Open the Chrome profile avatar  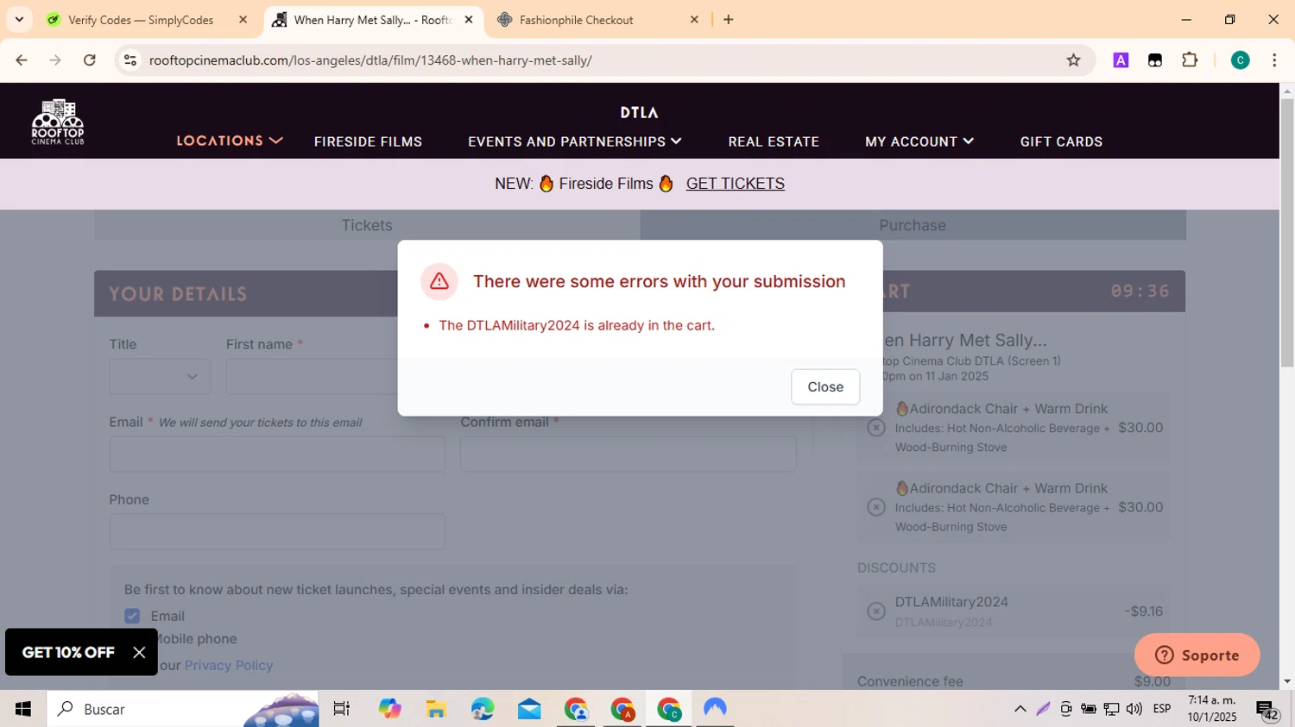(x=1240, y=60)
